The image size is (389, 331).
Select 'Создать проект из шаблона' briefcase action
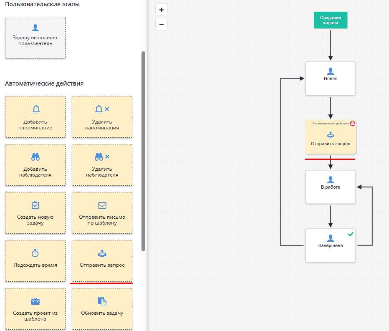click(x=35, y=309)
